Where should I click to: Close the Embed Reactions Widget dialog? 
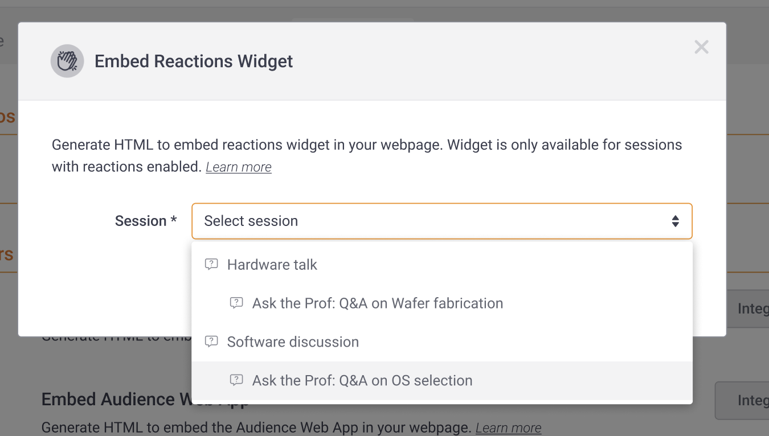(x=701, y=47)
